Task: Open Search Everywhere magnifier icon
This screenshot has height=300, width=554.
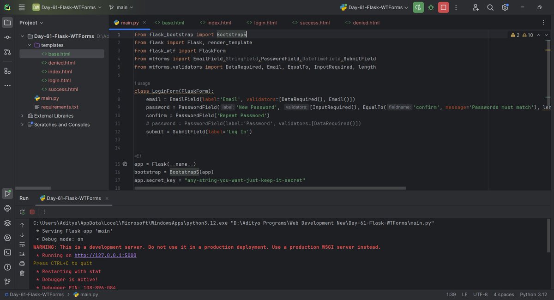Action: [490, 7]
